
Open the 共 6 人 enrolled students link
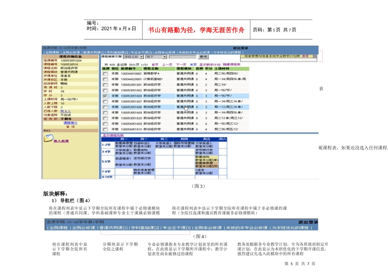(x=66, y=111)
